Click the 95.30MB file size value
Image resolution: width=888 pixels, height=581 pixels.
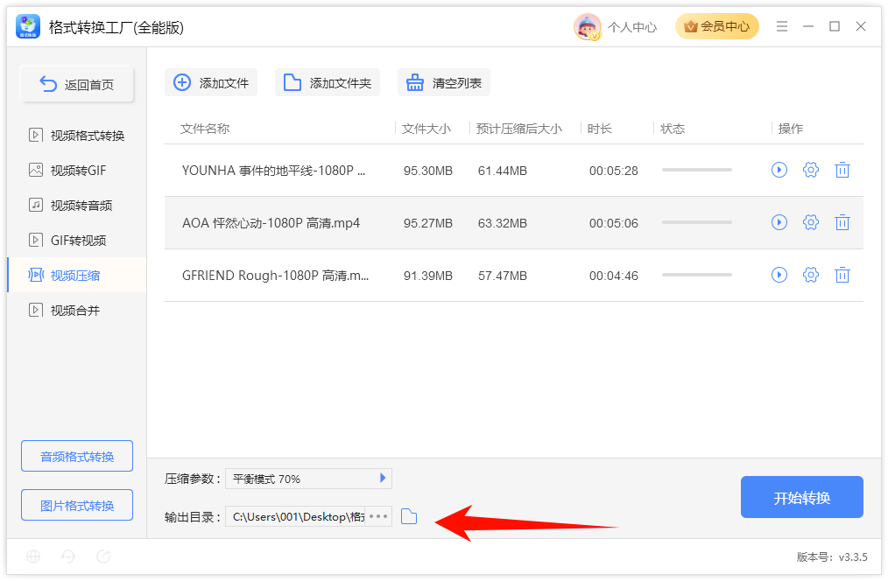pos(428,171)
